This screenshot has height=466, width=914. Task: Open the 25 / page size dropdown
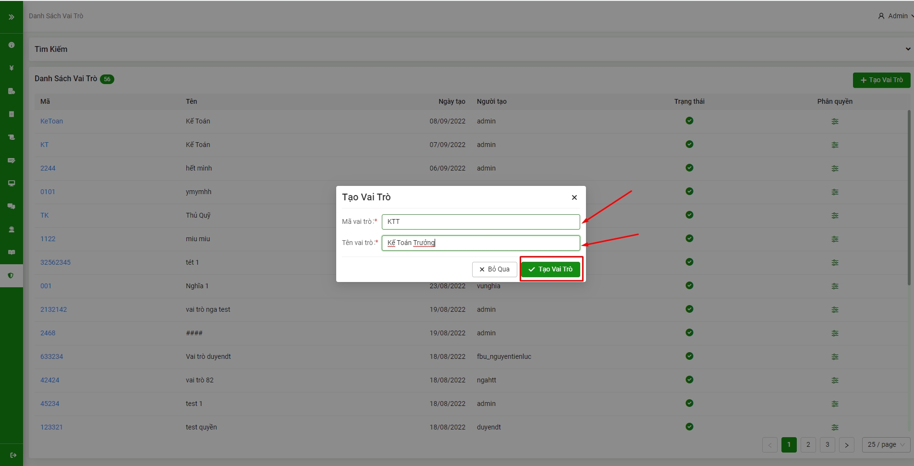point(886,445)
